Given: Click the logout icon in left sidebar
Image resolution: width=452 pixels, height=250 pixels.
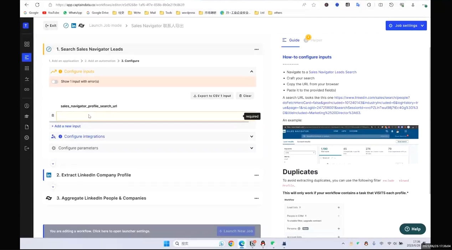Looking at the screenshot, I should point(27,148).
